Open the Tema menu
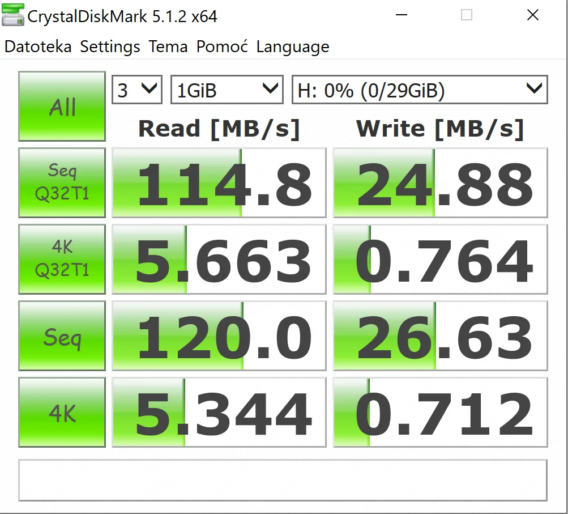 click(x=168, y=47)
